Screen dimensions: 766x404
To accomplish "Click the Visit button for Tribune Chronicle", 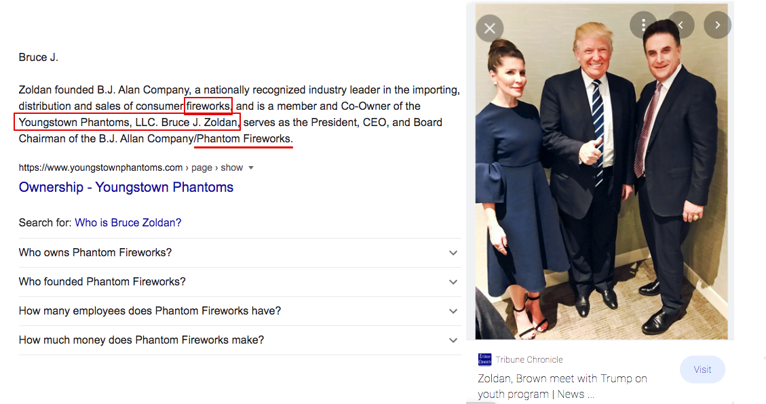I will pyautogui.click(x=702, y=369).
